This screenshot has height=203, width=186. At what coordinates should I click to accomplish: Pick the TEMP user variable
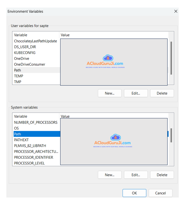(18, 76)
